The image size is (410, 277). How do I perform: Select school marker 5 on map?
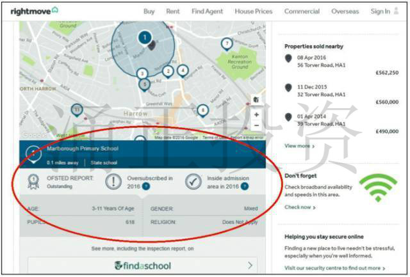[x=144, y=84]
